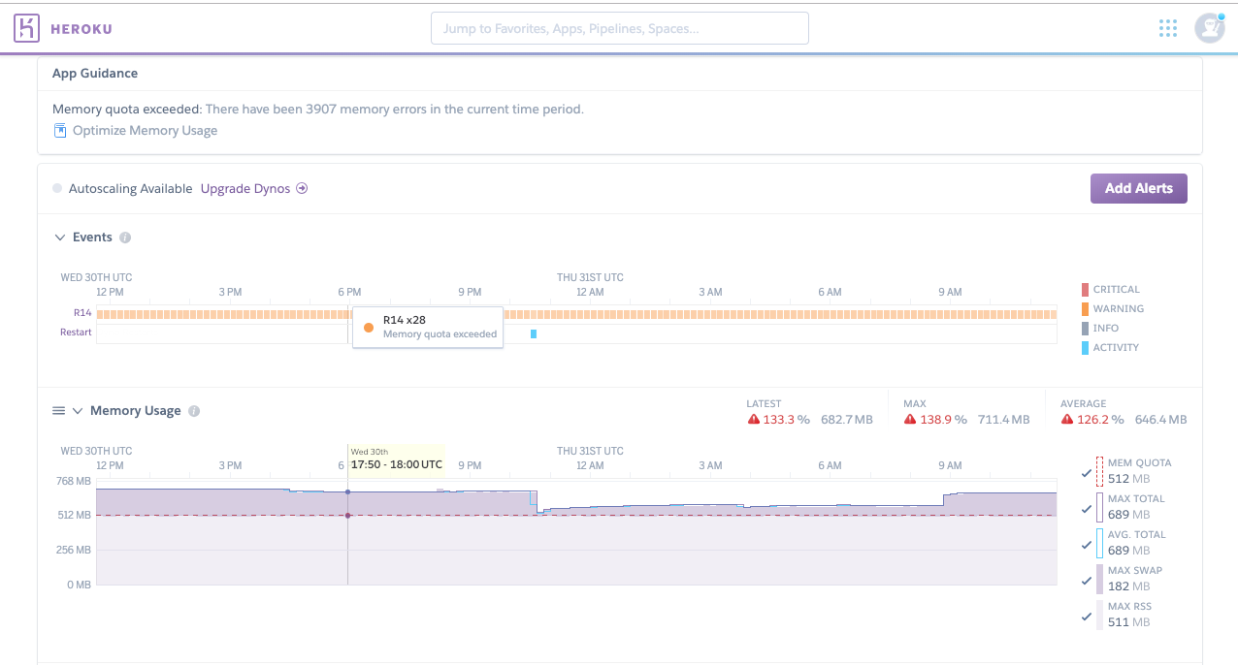1238x665 pixels.
Task: Click the Optimize Memory Usage document icon
Action: click(x=60, y=131)
